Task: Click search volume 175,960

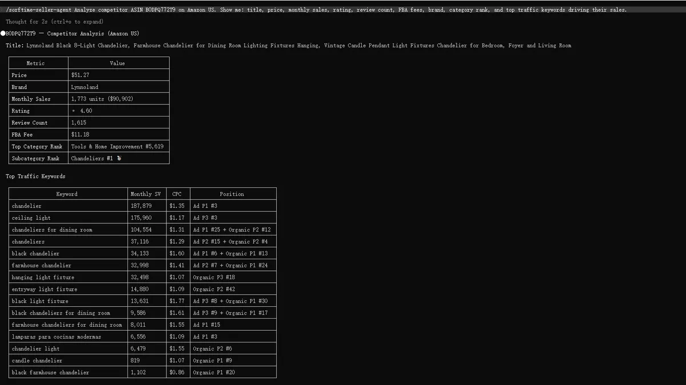Action: coord(141,218)
